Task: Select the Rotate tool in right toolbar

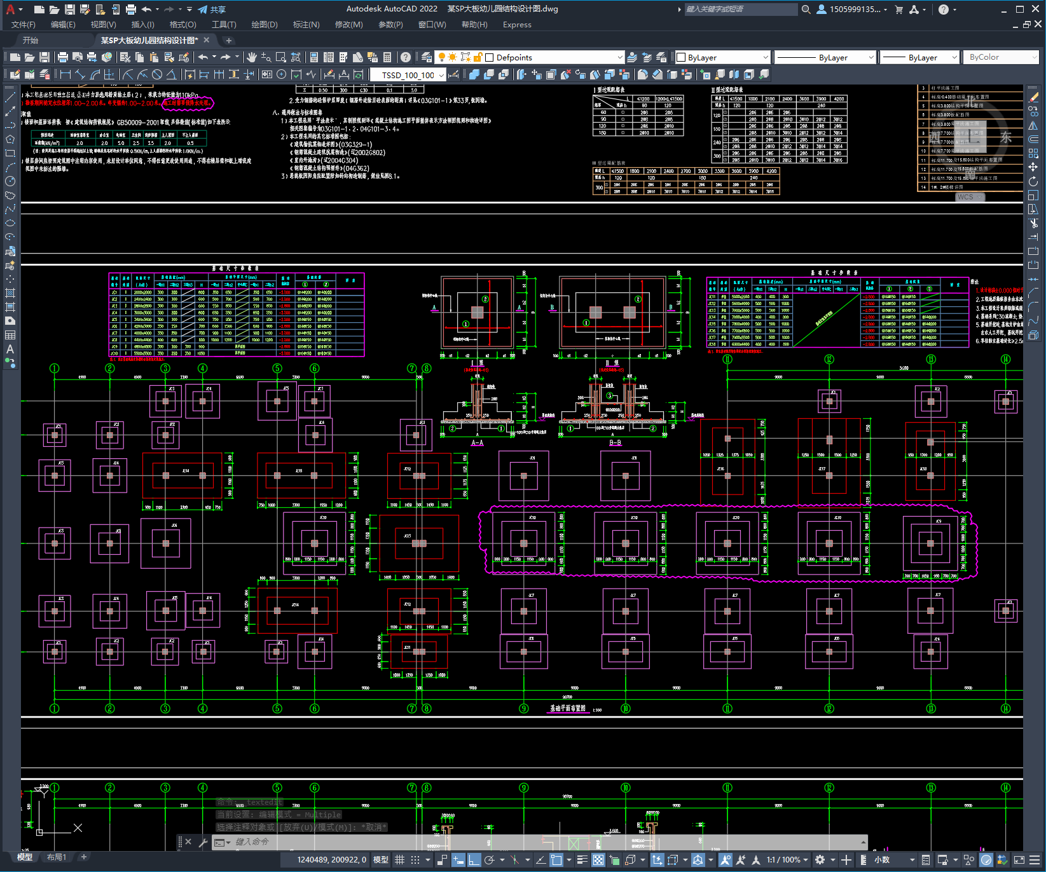Action: pos(1033,181)
